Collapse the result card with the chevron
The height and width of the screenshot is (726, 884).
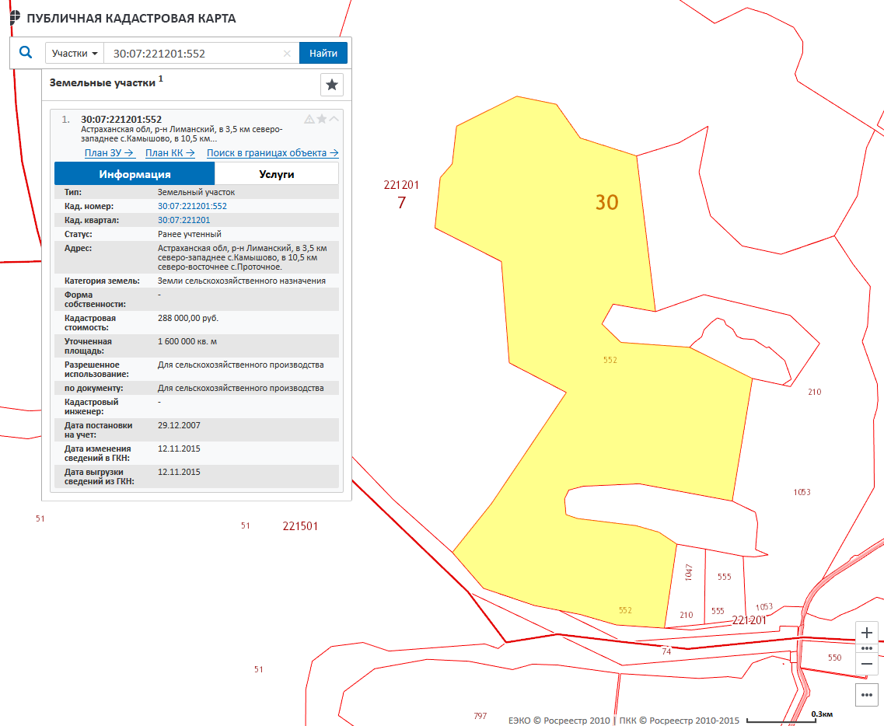click(x=334, y=118)
